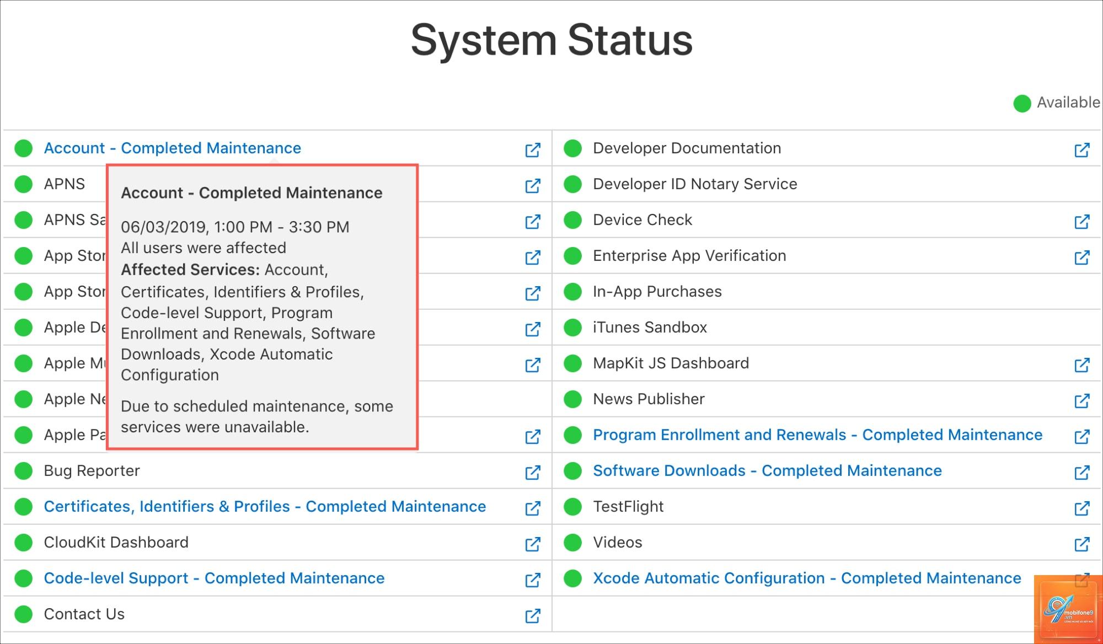Viewport: 1103px width, 644px height.
Task: Open the APNS row external link icon
Action: click(533, 185)
